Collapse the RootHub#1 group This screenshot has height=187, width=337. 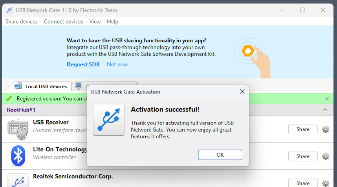point(325,110)
